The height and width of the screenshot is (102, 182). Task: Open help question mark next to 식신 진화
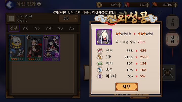point(39,4)
